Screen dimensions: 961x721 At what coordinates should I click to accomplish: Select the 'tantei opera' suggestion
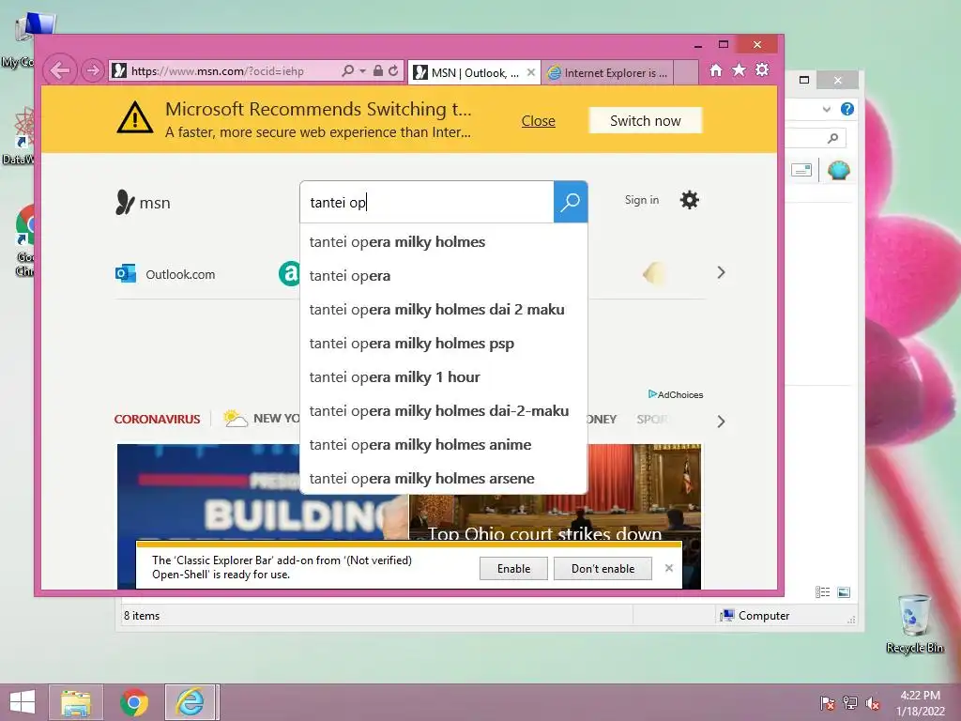443,276
